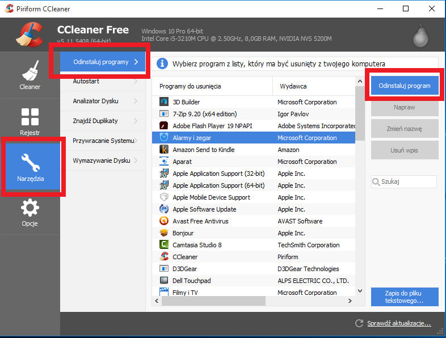Click TechSmith Corporation publisher cell
Viewport: 446px width, 338px height.
click(x=309, y=245)
